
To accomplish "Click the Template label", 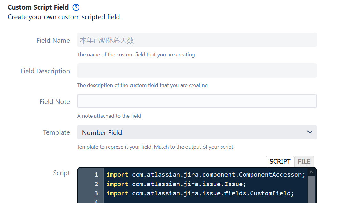I will coord(56,132).
